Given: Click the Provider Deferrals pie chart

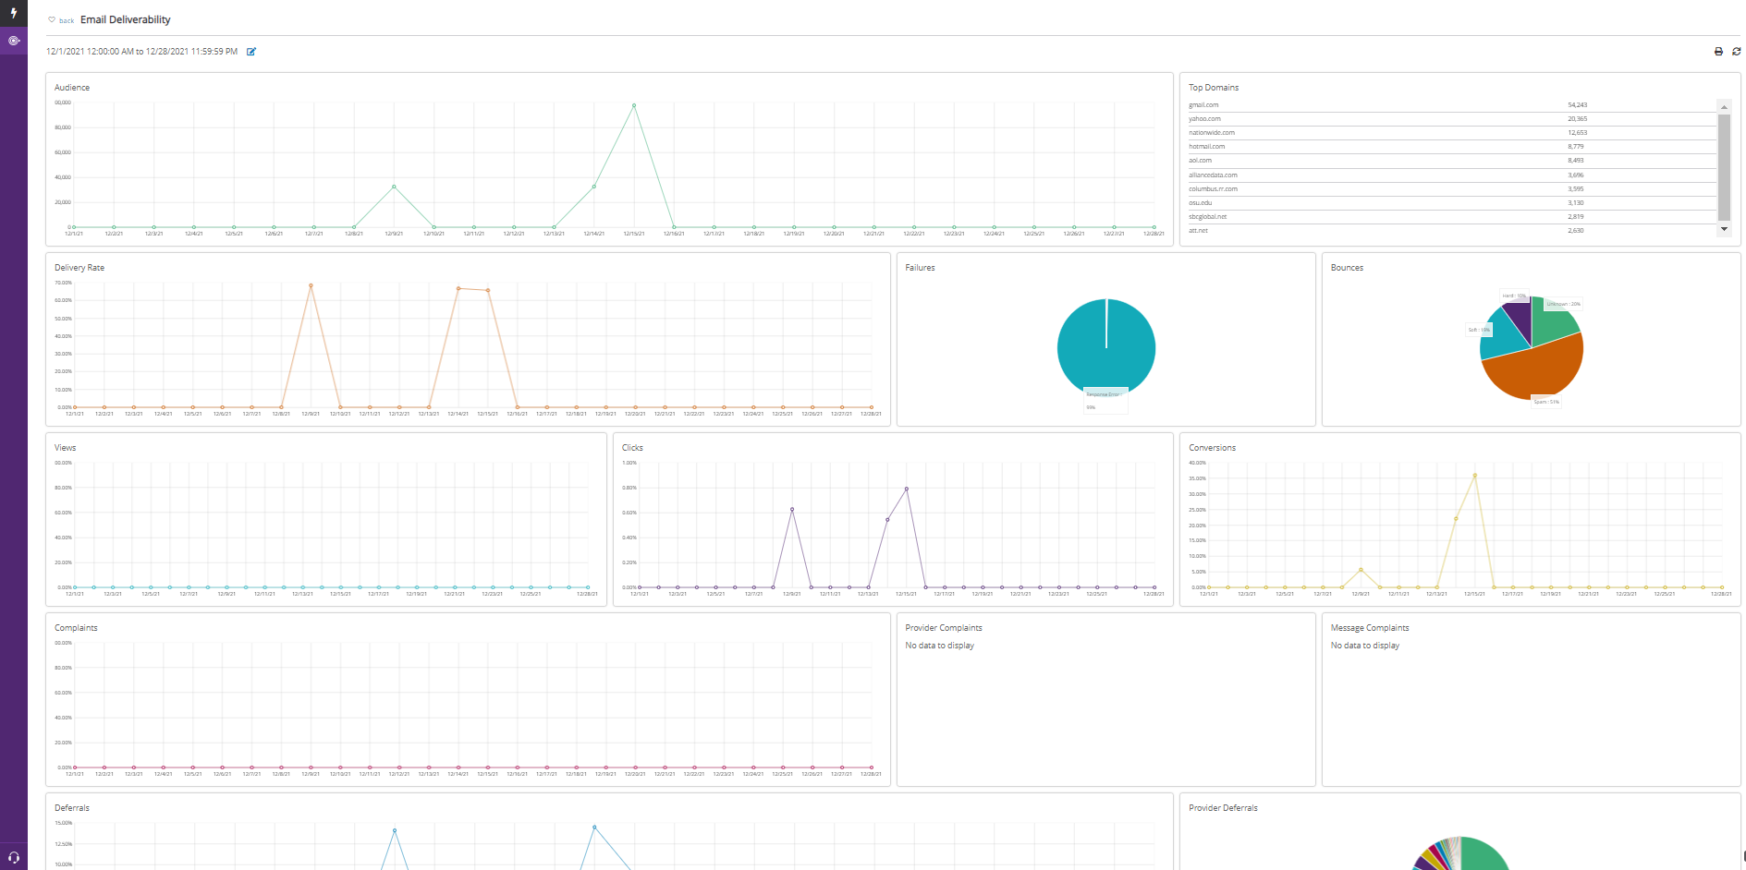Looking at the screenshot, I should (x=1460, y=854).
